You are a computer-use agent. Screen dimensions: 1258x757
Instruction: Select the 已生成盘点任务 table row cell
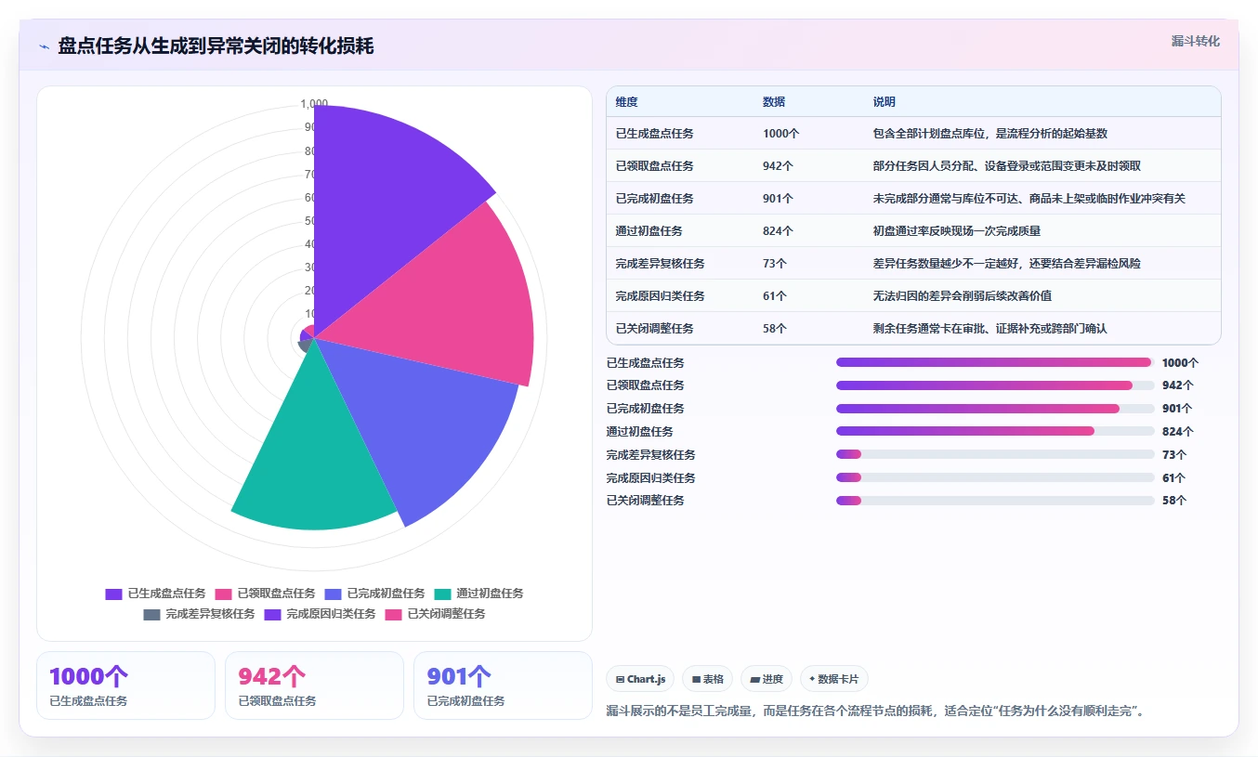tap(654, 134)
